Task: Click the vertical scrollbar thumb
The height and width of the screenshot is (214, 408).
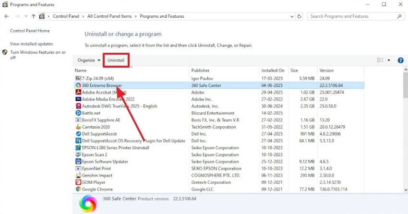Action: coord(406,84)
